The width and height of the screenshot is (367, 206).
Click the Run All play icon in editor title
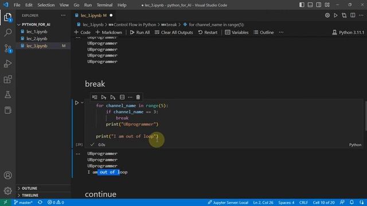click(335, 15)
